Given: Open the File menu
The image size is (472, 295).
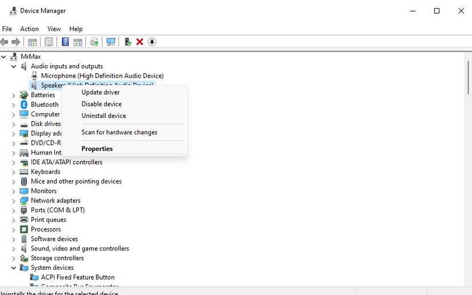Looking at the screenshot, I should click(x=7, y=29).
